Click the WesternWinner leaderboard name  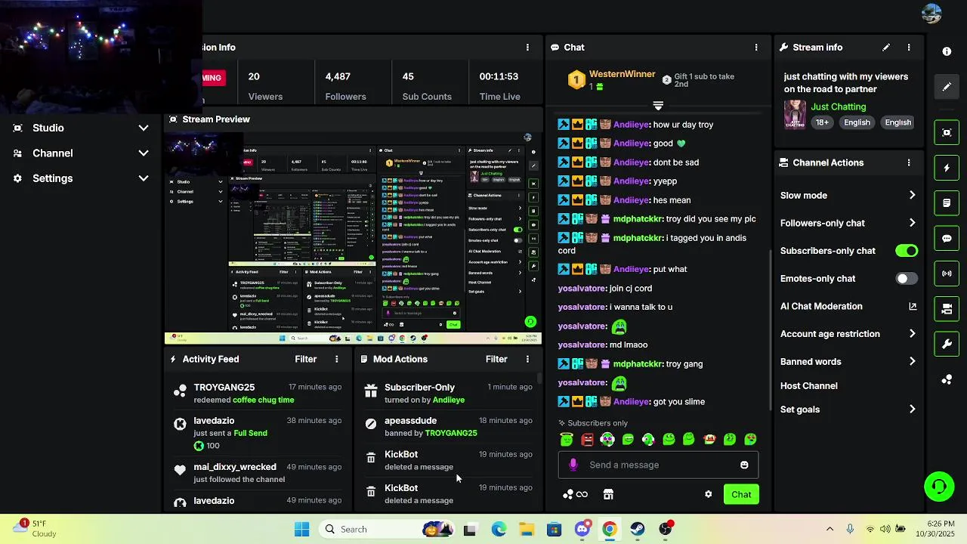(622, 74)
